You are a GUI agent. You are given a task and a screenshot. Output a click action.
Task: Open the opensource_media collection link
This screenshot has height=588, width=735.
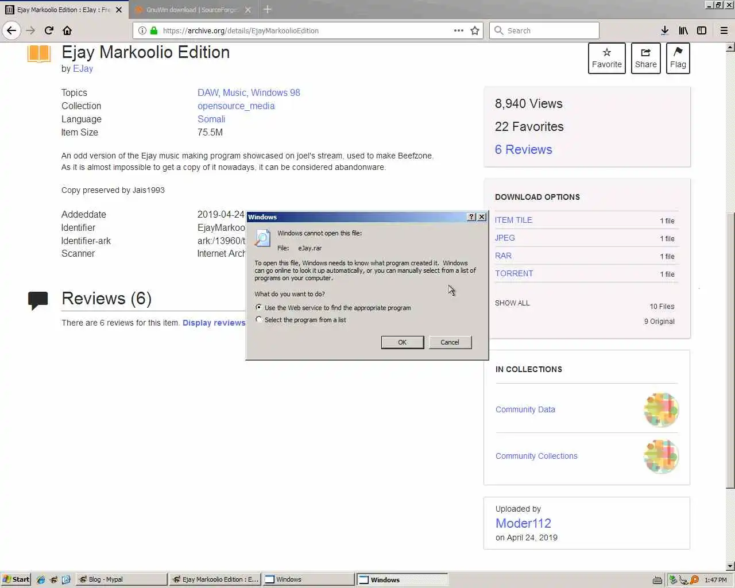click(x=236, y=106)
